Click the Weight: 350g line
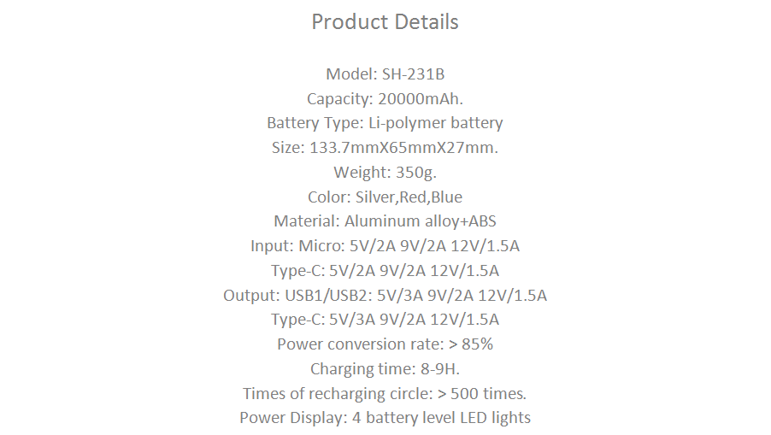This screenshot has width=771, height=435. (x=385, y=173)
